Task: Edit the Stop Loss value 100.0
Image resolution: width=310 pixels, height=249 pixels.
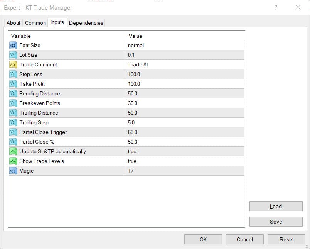Action: 185,74
